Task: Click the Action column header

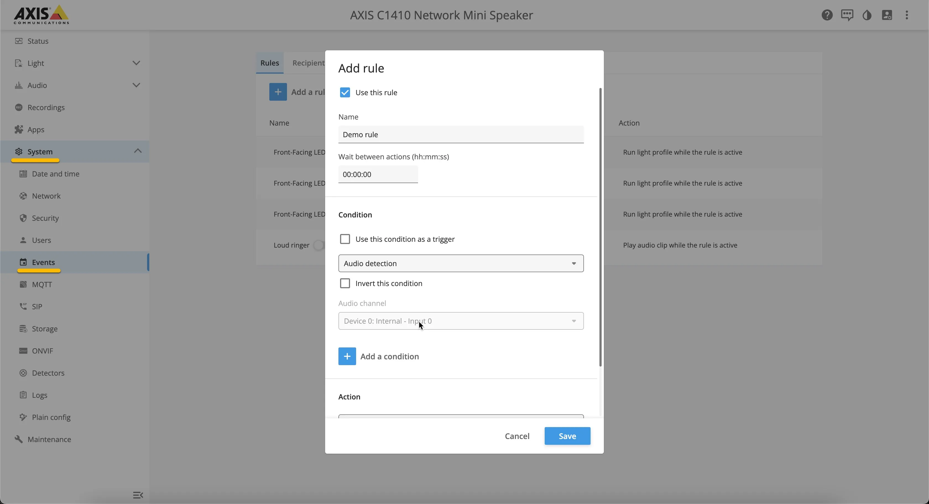Action: (629, 123)
